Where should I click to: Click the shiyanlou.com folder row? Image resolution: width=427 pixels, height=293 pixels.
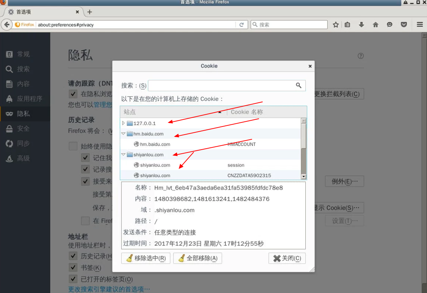click(x=210, y=154)
